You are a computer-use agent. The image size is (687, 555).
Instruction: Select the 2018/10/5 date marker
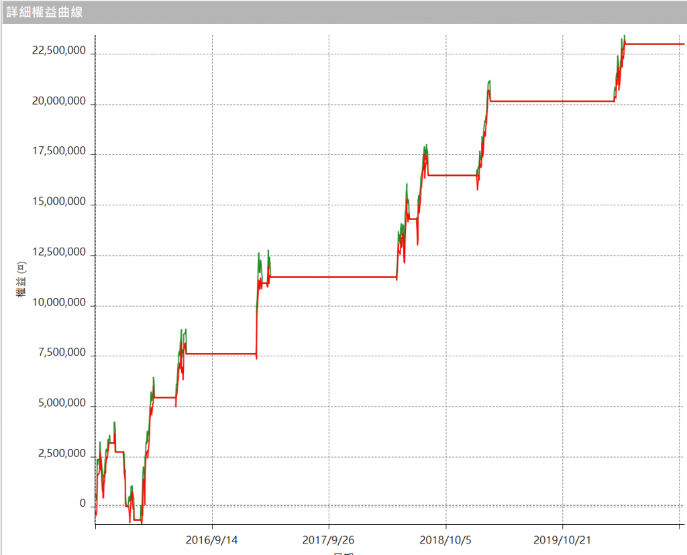(x=445, y=540)
